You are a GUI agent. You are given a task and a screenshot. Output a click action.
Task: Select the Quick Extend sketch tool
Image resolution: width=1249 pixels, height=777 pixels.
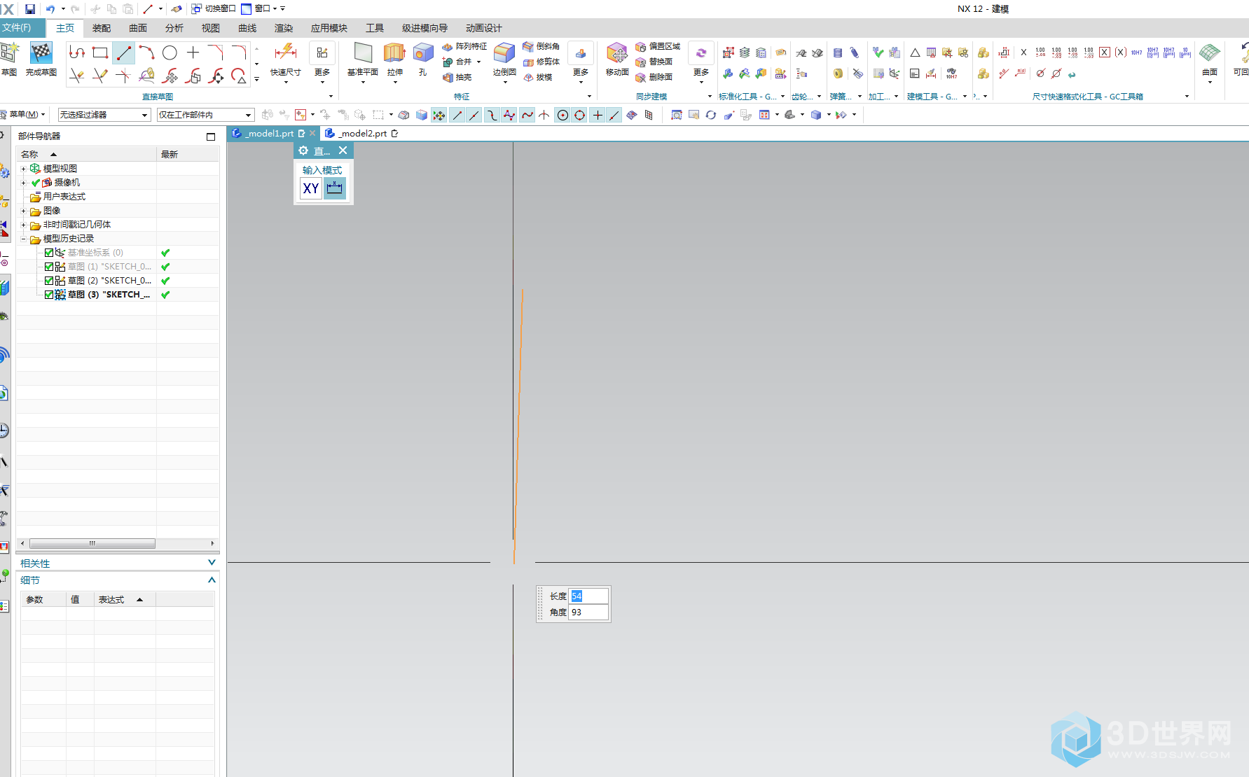(100, 76)
